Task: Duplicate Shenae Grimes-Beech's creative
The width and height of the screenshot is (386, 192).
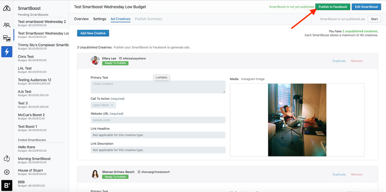Action: click(x=339, y=174)
